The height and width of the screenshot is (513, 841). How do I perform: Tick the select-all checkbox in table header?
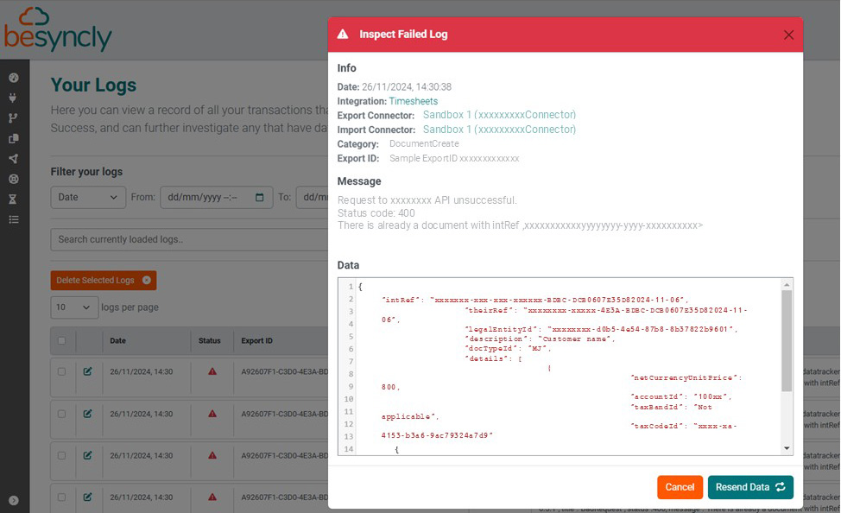coord(61,341)
